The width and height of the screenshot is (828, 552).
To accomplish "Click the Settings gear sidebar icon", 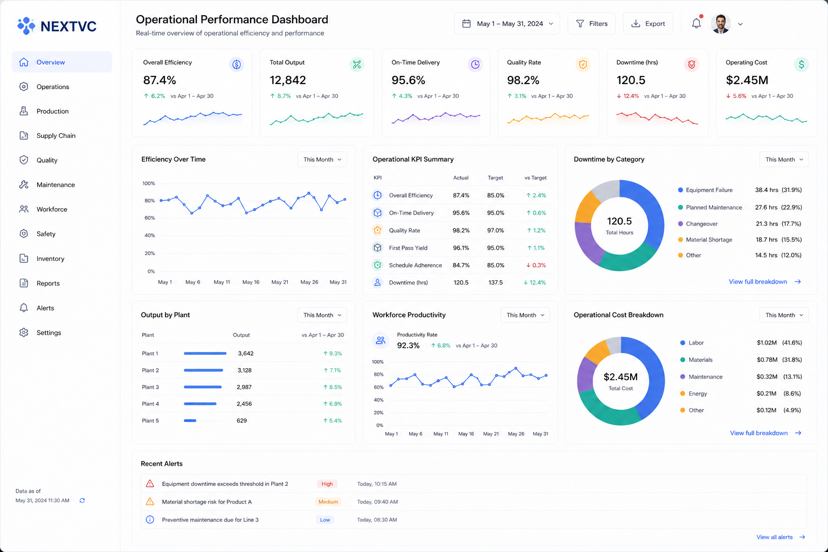I will (x=24, y=333).
